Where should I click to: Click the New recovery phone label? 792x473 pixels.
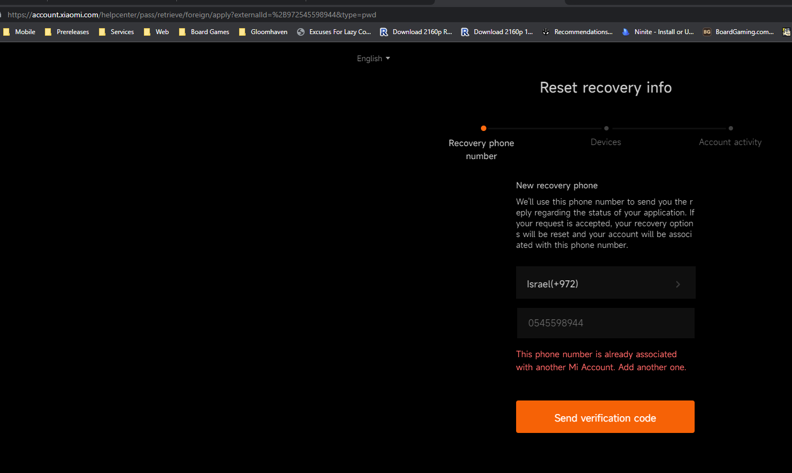(x=557, y=185)
